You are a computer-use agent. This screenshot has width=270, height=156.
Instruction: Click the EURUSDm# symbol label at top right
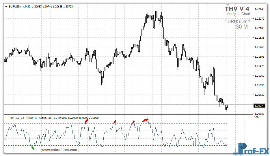237,21
